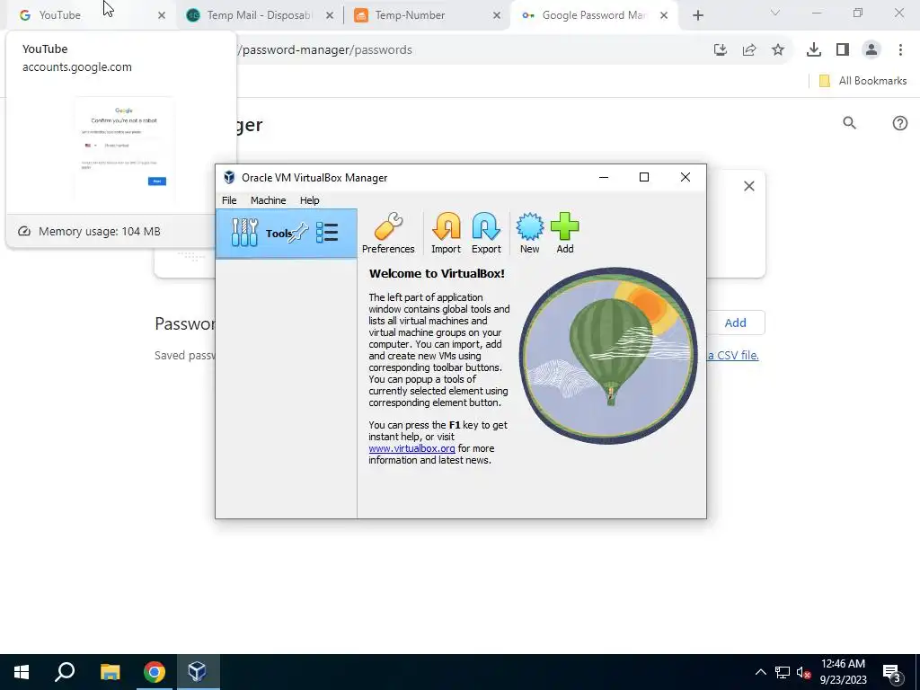Click the YouTube tab preview thumbnail

(124, 150)
